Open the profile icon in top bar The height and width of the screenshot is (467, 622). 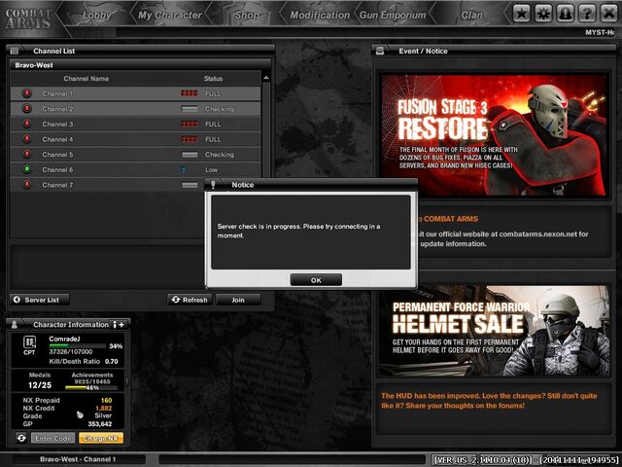[566, 14]
